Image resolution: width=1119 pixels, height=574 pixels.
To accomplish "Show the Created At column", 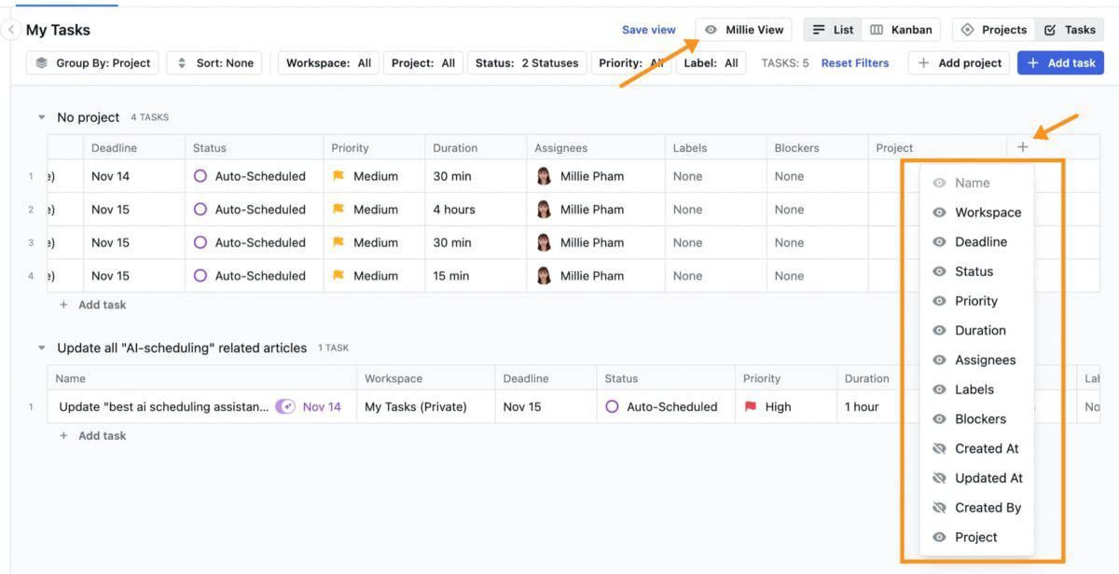I will click(939, 448).
